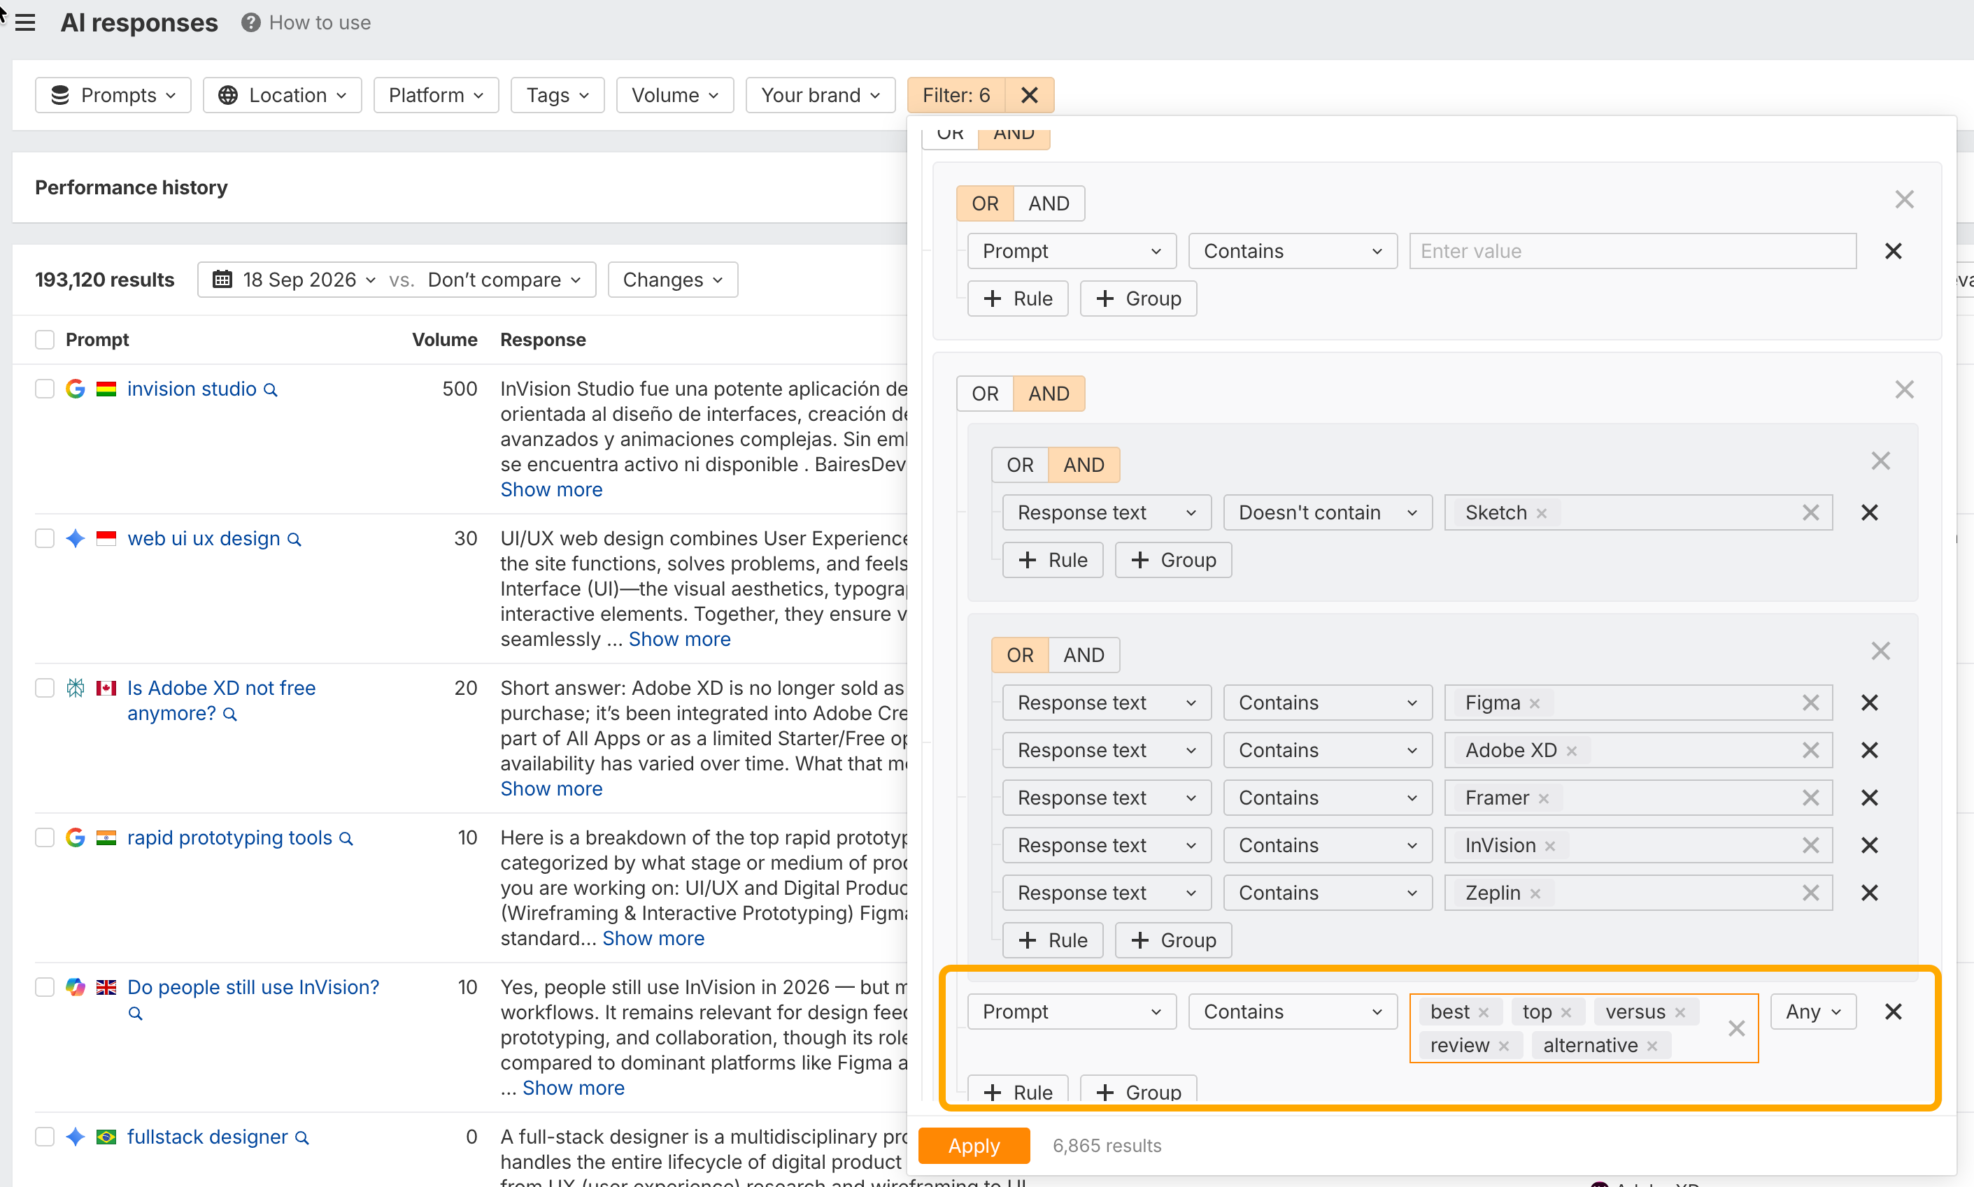Remove the Sketch tag chip

[x=1542, y=514]
